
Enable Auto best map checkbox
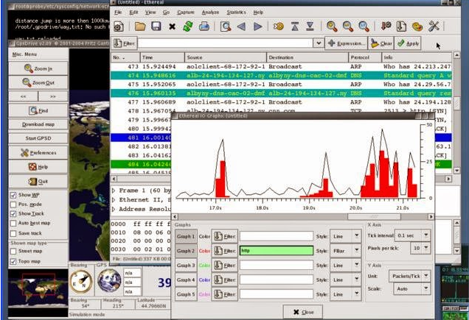click(x=13, y=224)
